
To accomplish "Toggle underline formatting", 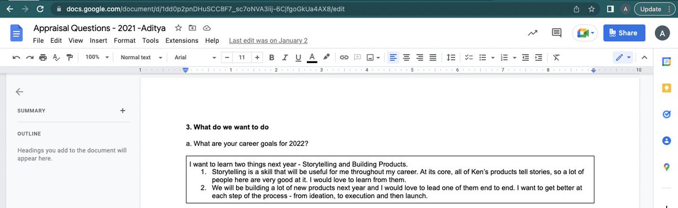I will (x=298, y=57).
